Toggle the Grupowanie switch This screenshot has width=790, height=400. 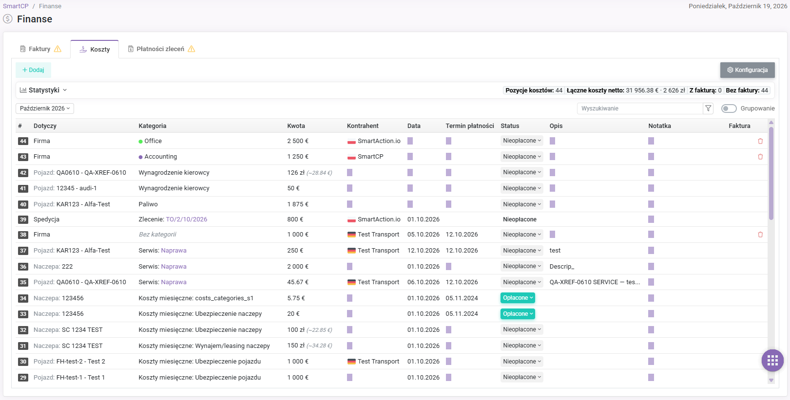729,109
